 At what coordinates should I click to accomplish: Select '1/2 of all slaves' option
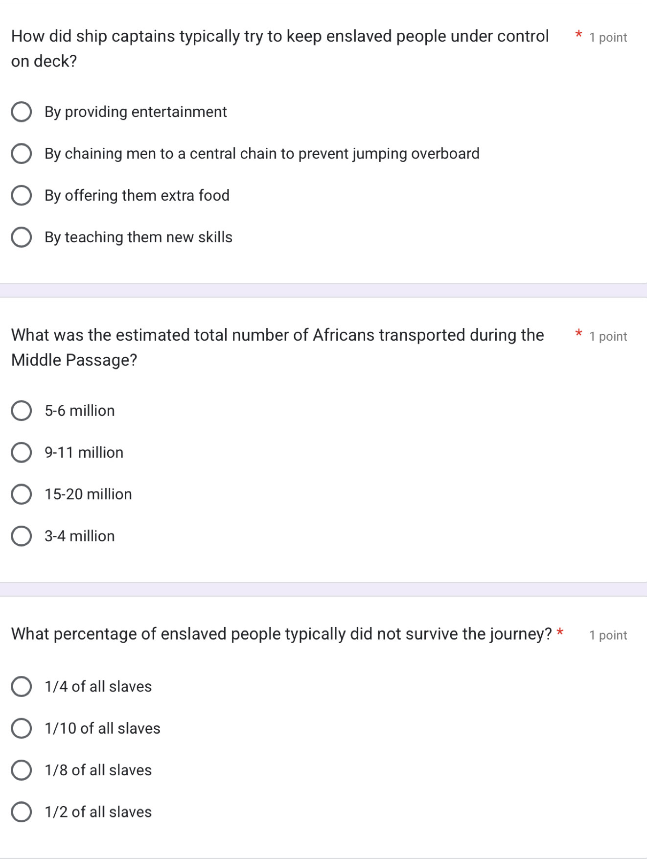[22, 812]
